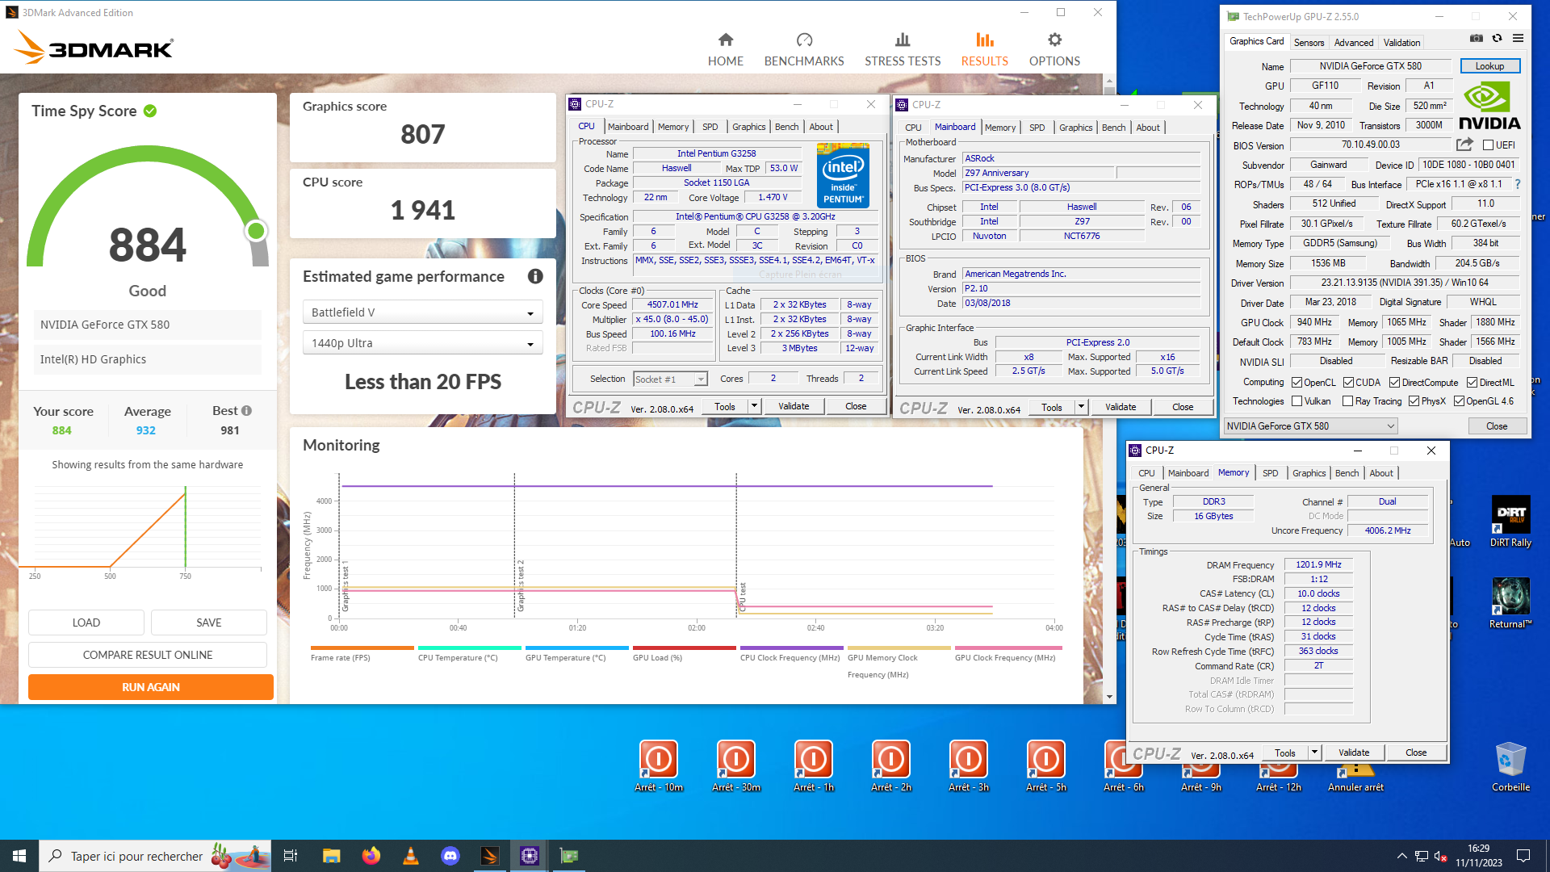
Task: Toggle the PhysX checkbox in GPU-Z
Action: point(1414,401)
